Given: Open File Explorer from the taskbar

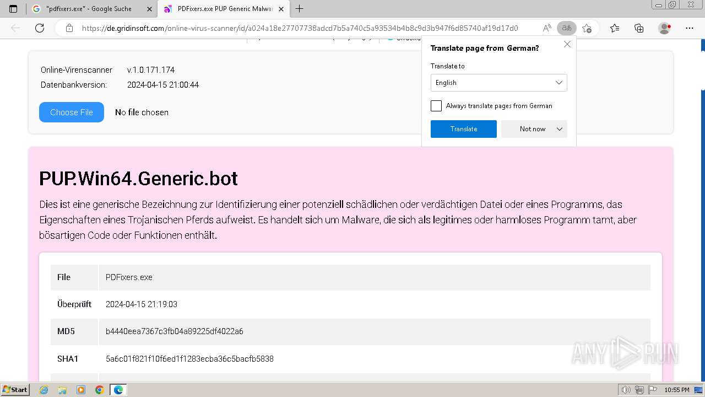Looking at the screenshot, I should [x=62, y=390].
